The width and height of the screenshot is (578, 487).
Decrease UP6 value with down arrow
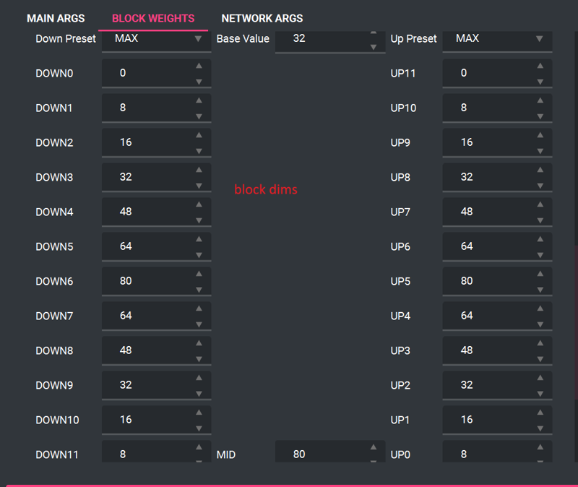540,255
